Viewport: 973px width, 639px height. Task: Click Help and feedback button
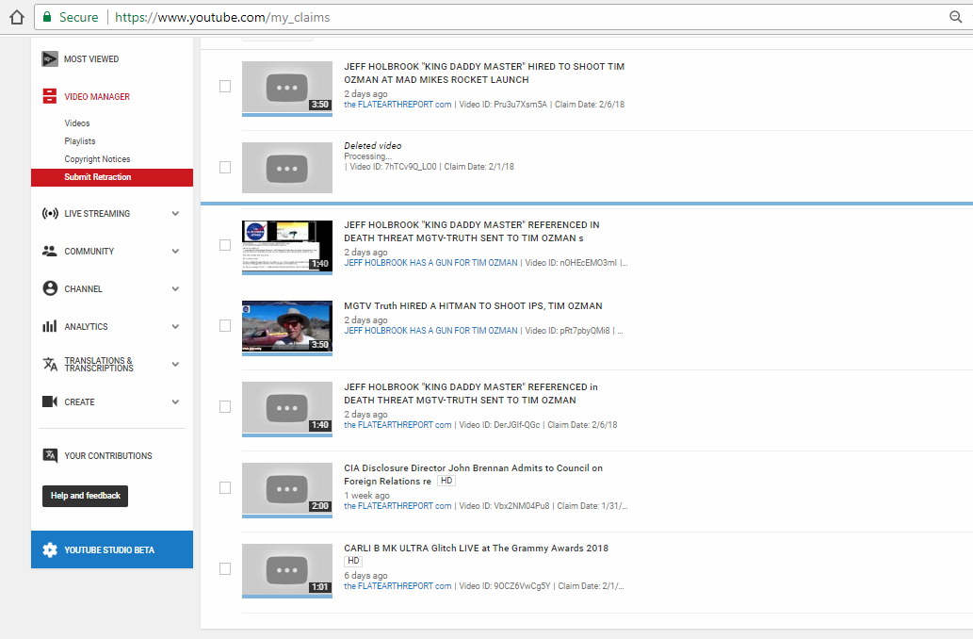click(85, 496)
